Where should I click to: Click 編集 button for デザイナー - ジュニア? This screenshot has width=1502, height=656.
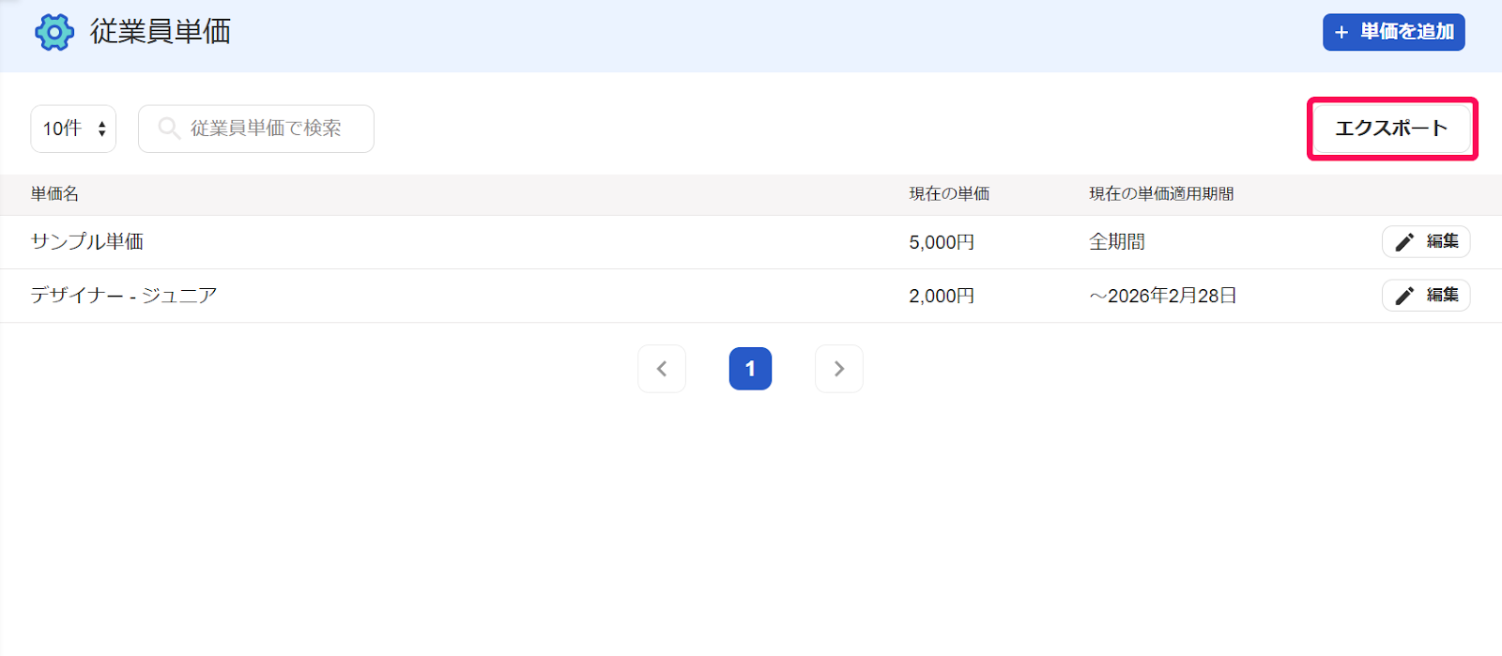point(1426,296)
